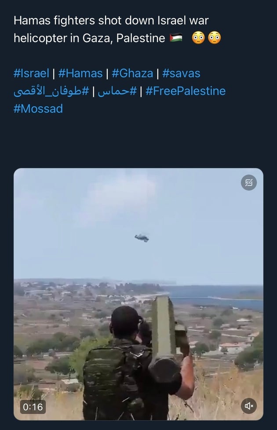Click the first flushed face emoji

[x=199, y=38]
